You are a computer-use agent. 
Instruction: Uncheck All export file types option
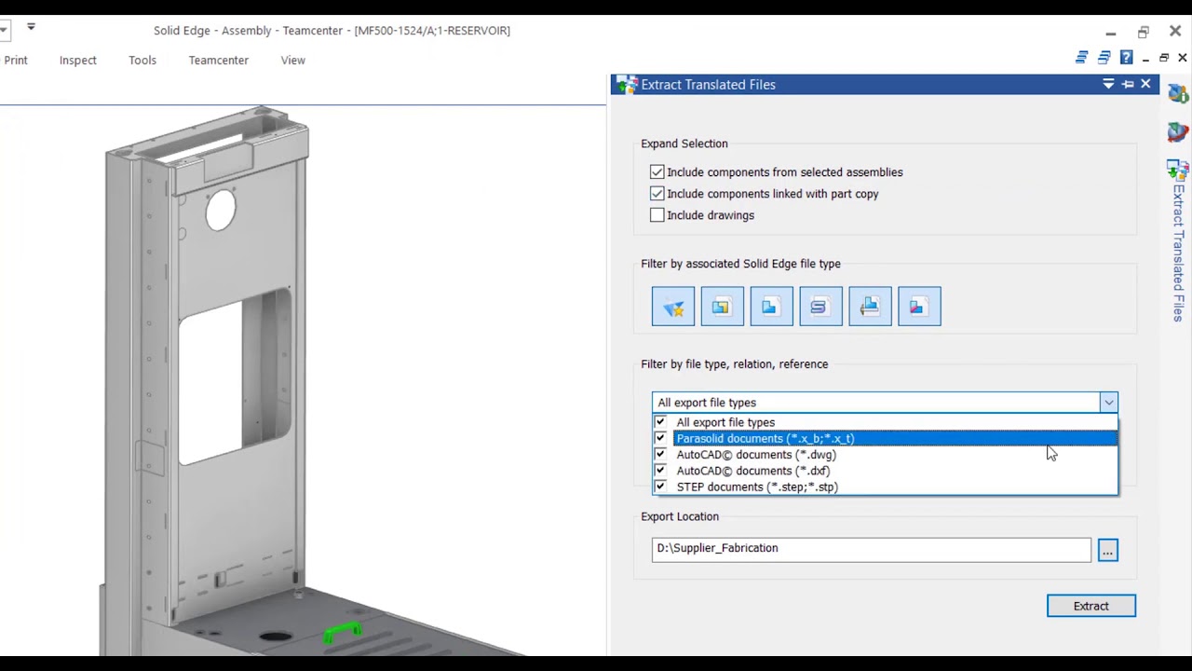click(x=660, y=422)
